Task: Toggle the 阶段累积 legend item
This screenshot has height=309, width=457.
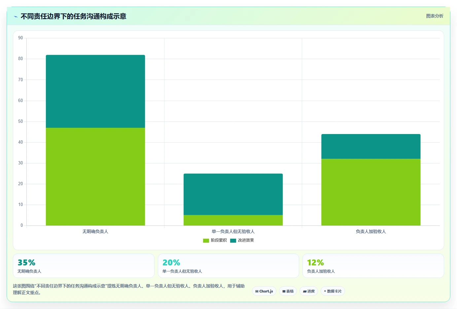Action: pos(215,240)
